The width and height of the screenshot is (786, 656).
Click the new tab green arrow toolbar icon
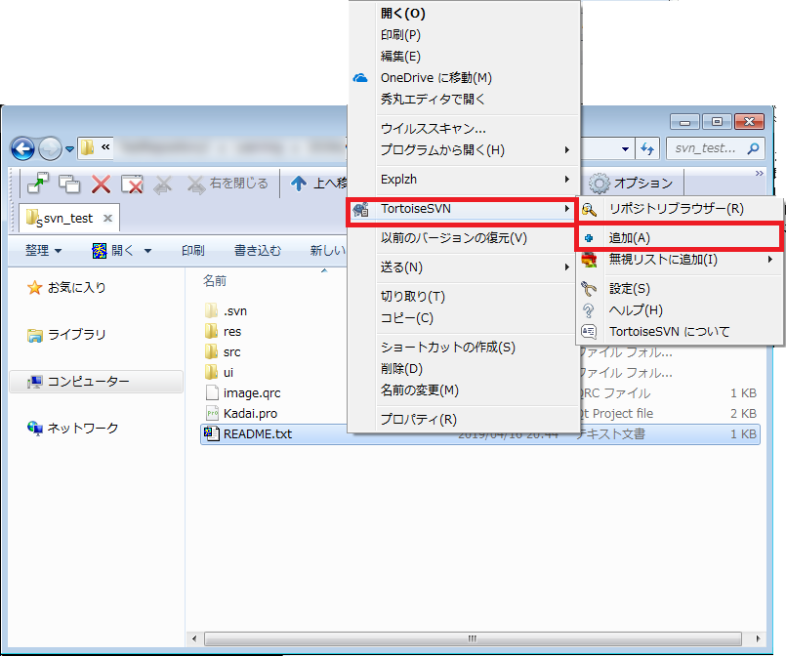[38, 184]
